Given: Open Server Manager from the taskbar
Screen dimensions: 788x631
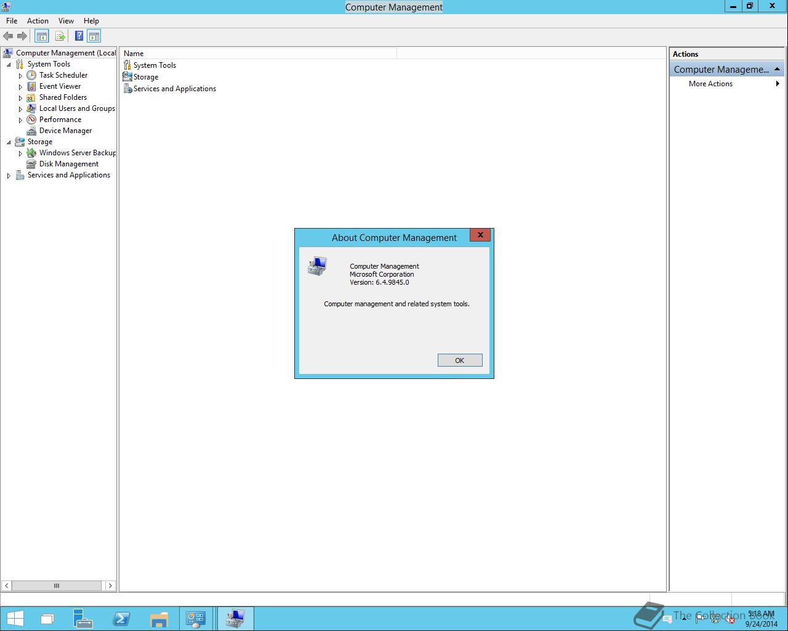Looking at the screenshot, I should [x=82, y=619].
